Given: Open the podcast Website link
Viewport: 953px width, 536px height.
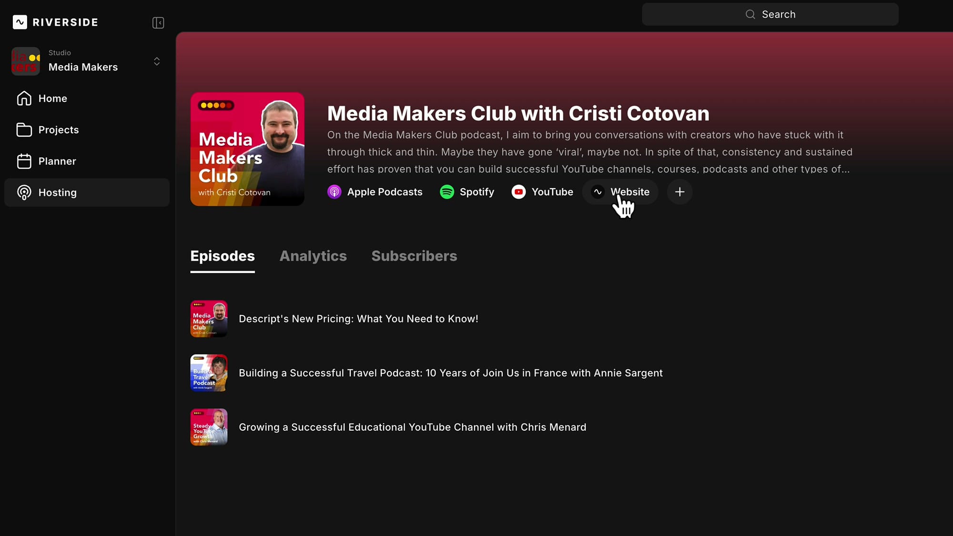Looking at the screenshot, I should click(x=620, y=192).
